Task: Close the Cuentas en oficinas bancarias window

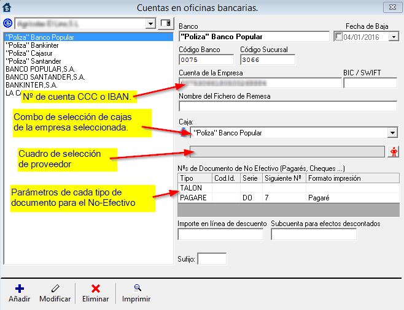Action: coord(389,7)
